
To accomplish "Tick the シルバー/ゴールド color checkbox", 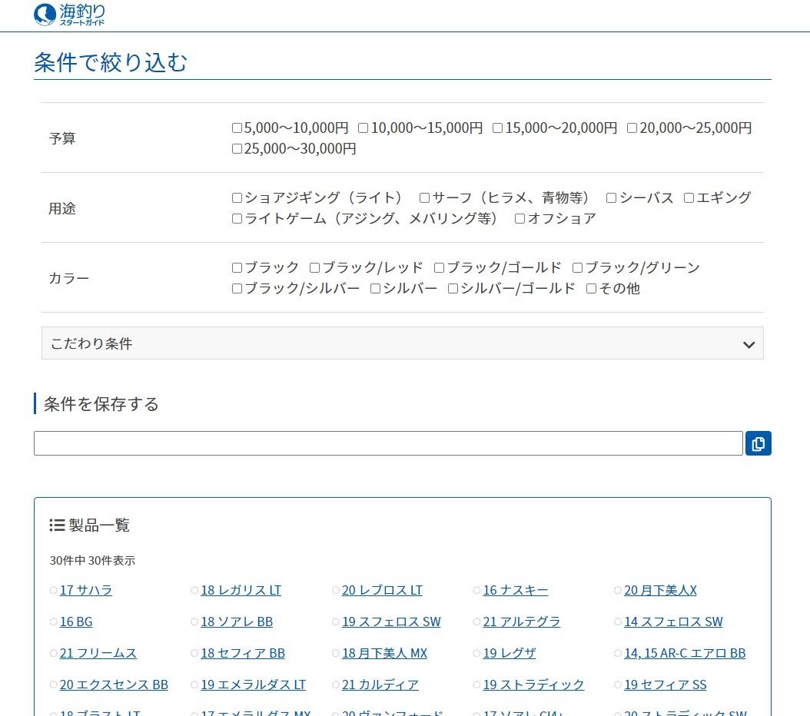I will coord(453,288).
